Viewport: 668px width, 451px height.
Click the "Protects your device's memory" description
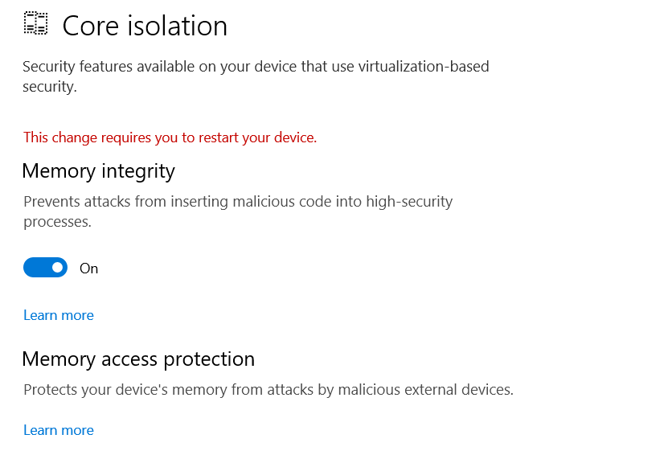point(268,390)
